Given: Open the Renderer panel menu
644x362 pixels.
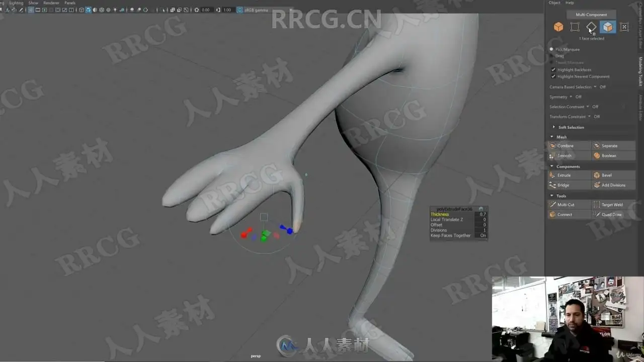Looking at the screenshot, I should pos(51,3).
